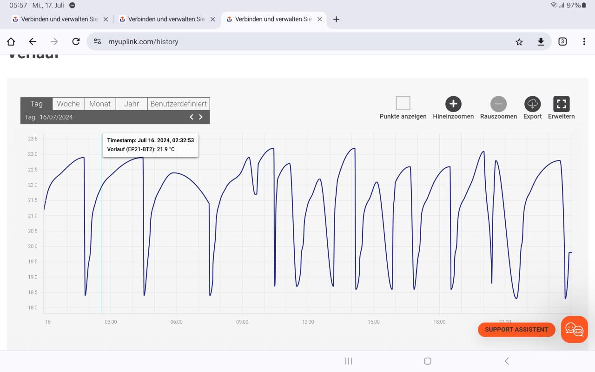Go to browser home page
595x372 pixels.
click(x=11, y=41)
